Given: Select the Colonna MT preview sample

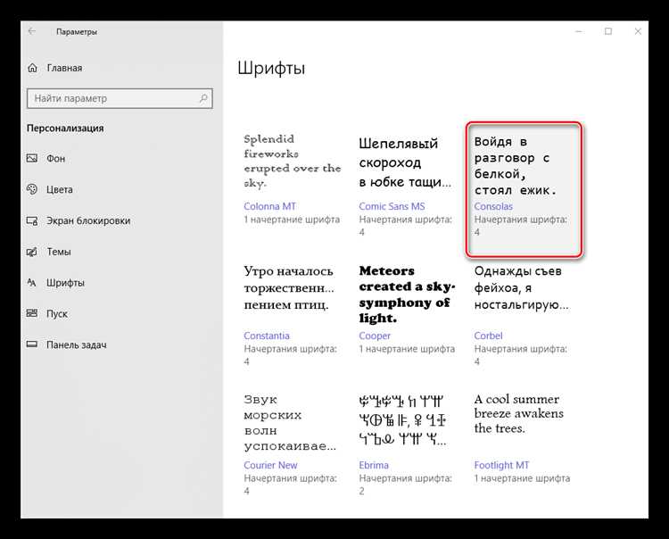Looking at the screenshot, I should (x=293, y=161).
